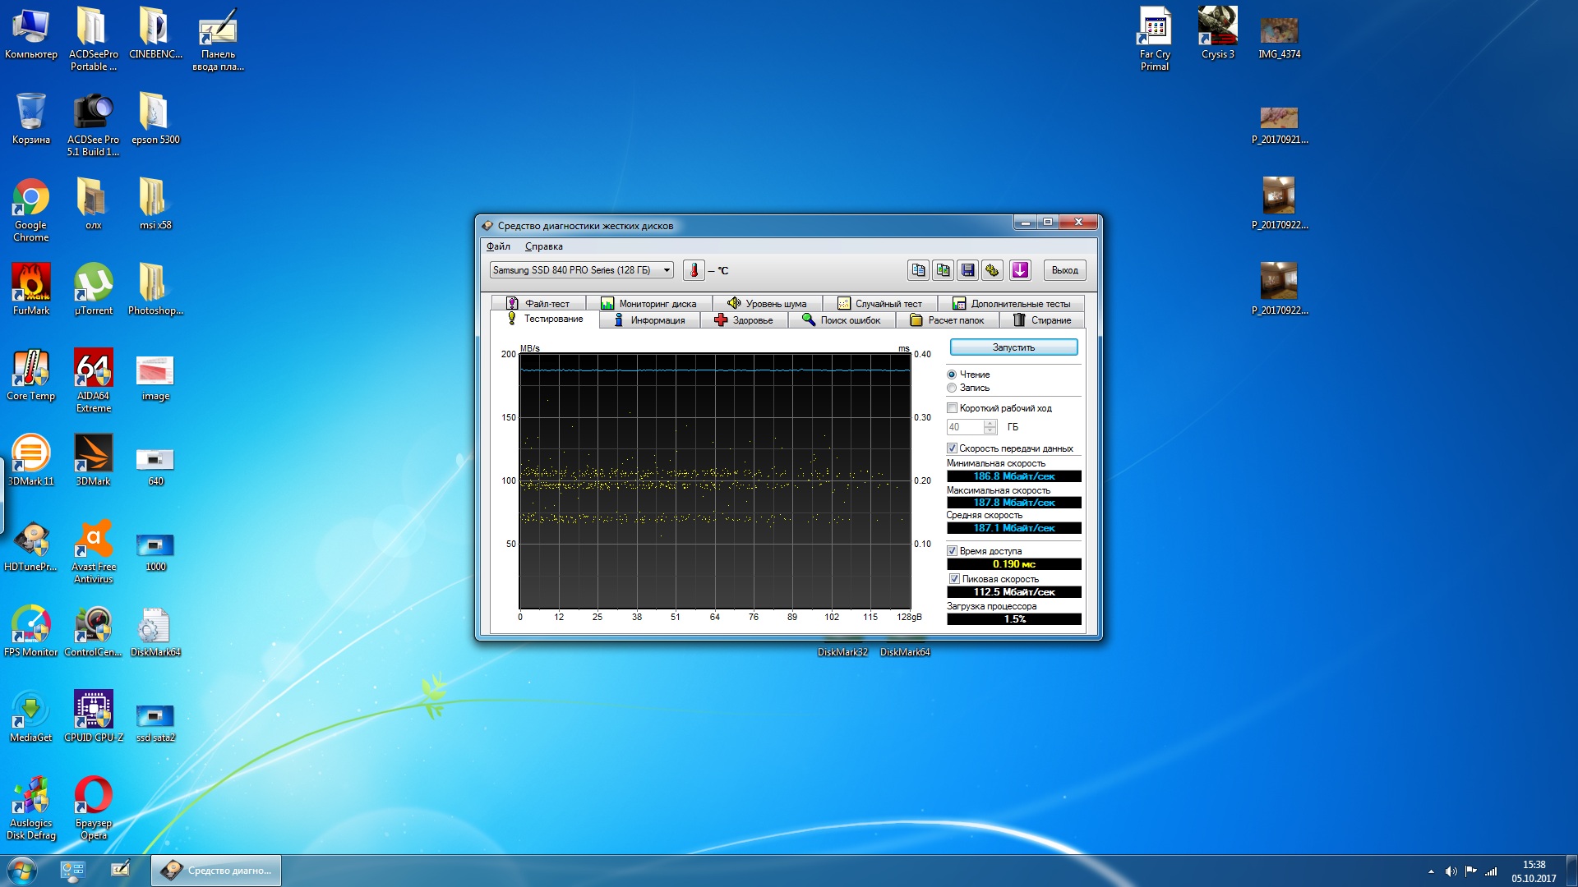
Task: Uncheck Время доступа checkbox
Action: [952, 551]
